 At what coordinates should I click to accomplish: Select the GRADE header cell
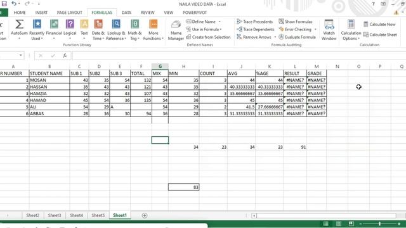[x=317, y=73]
